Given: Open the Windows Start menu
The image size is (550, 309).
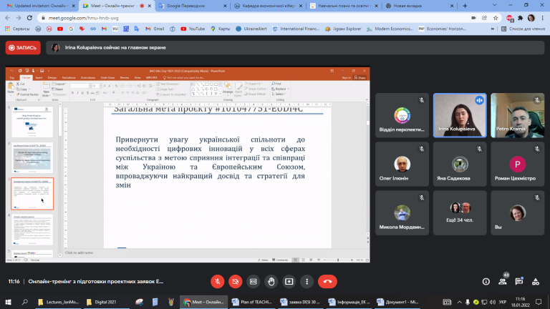Looking at the screenshot, I should (x=8, y=302).
